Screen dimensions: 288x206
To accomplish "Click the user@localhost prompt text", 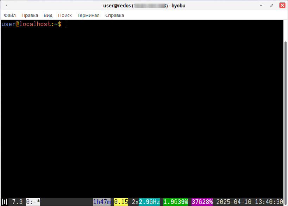I will point(31,24).
